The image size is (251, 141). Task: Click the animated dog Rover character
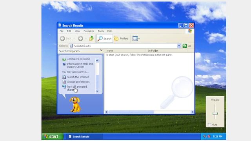coord(75,105)
